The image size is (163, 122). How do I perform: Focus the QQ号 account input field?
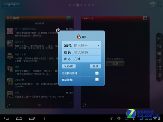(x=81, y=45)
